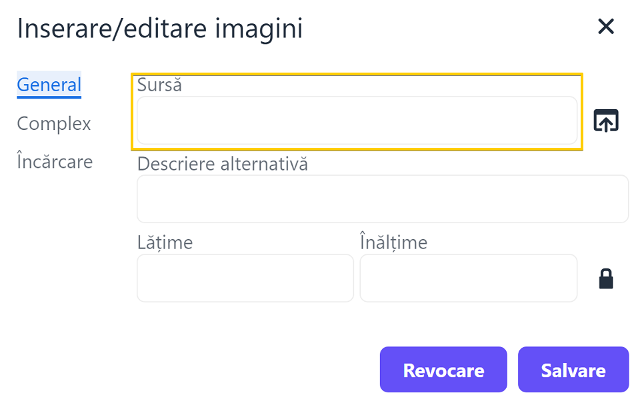
Task: Unlock aspect ratio via the padlock icon
Action: tap(606, 278)
